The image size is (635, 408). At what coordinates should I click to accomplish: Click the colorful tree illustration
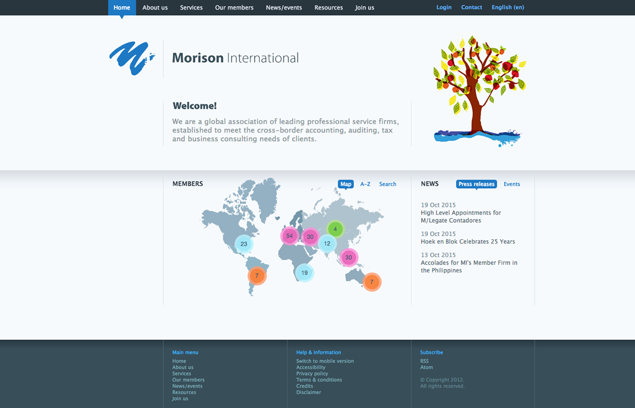[x=479, y=91]
